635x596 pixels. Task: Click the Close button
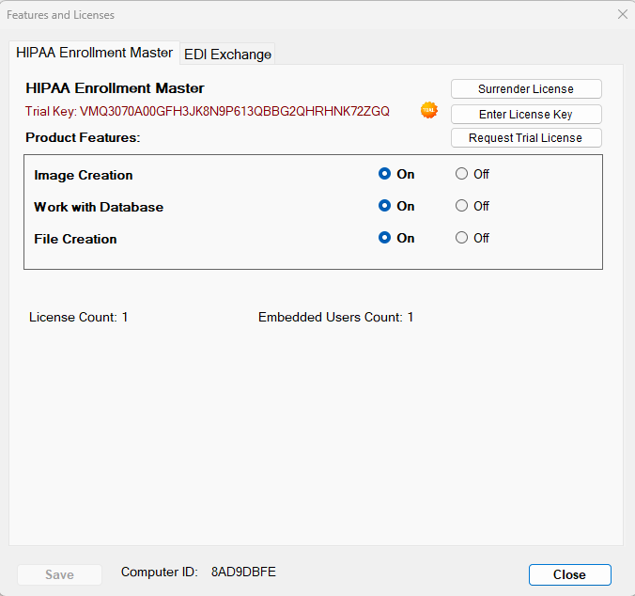coord(570,574)
